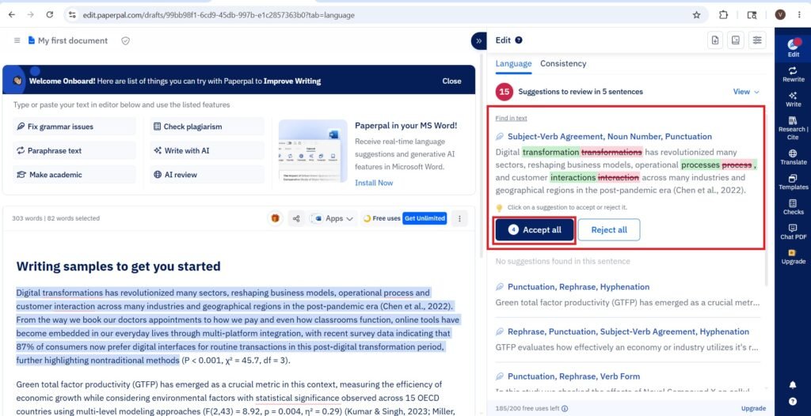This screenshot has height=416, width=811.
Task: Click the browser tab search icon
Action: (752, 15)
